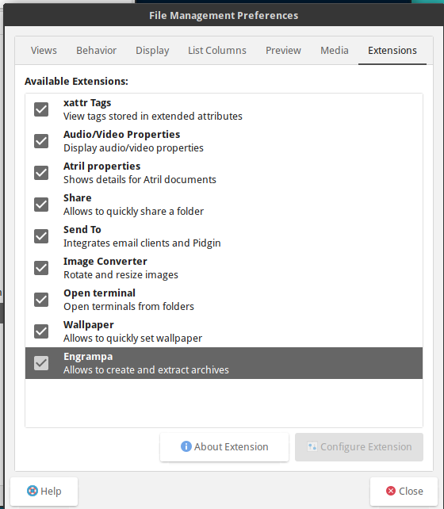Open the Behavior tab

tap(97, 50)
